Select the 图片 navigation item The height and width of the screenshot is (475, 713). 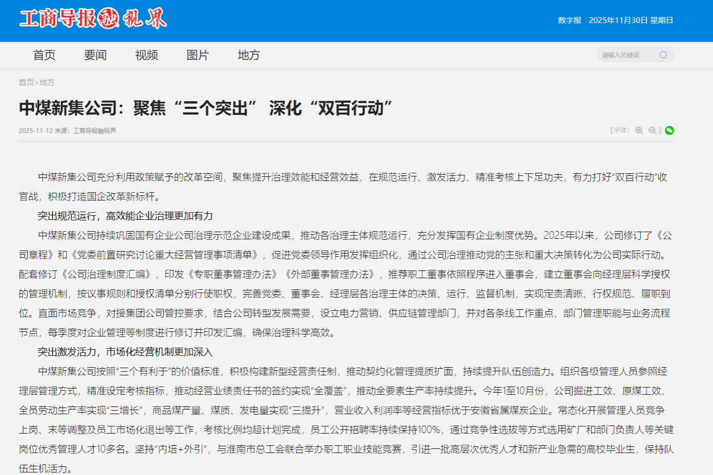click(x=198, y=55)
